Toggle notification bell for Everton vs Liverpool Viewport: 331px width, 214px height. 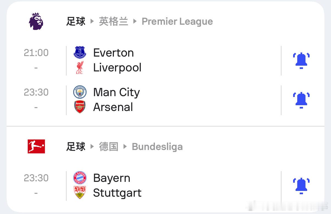tap(301, 60)
